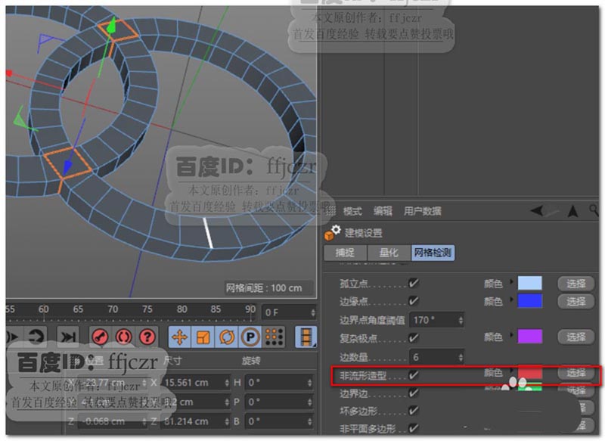Toggle the loop playback icon
The image size is (605, 441).
point(36,337)
